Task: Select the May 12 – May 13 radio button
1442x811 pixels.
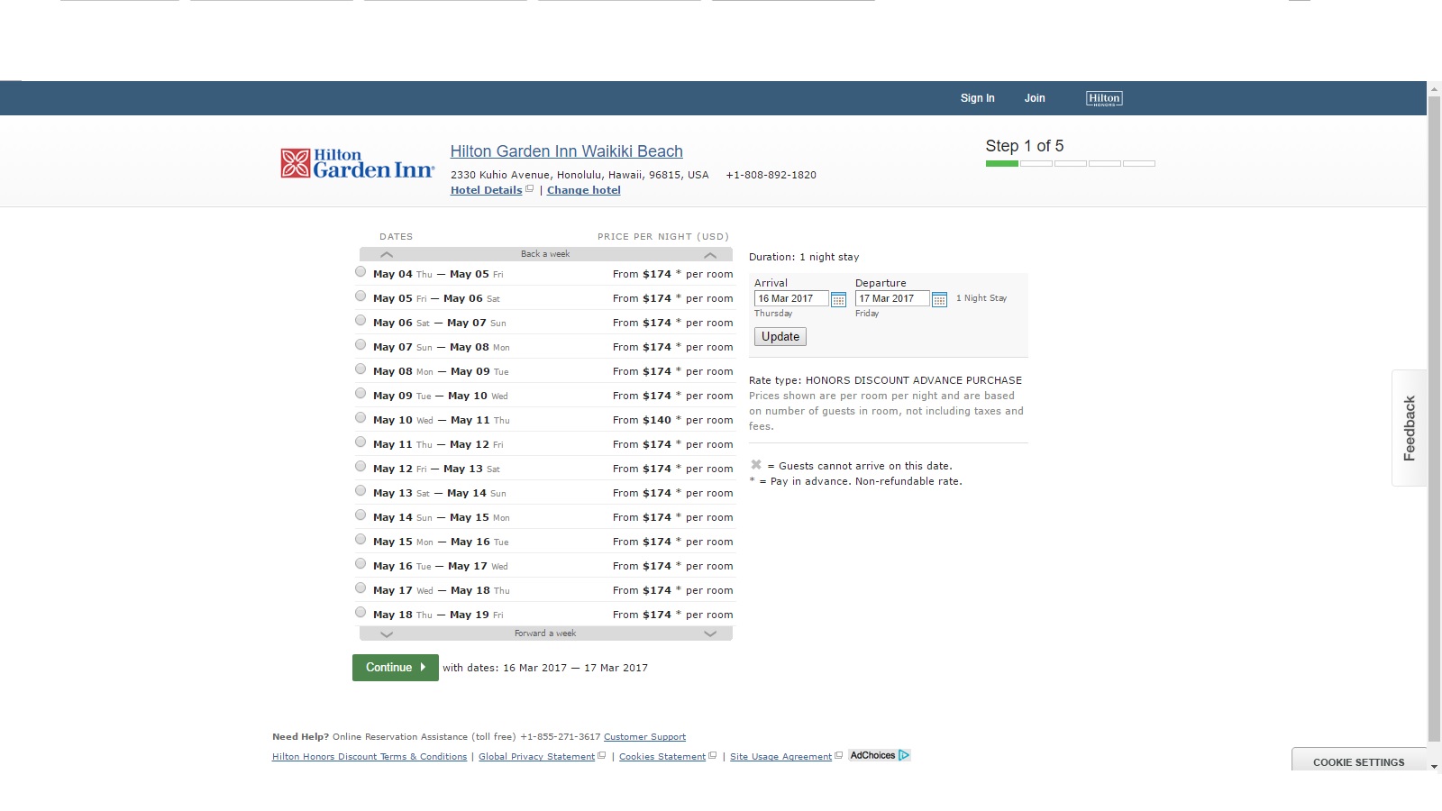Action: [x=360, y=466]
